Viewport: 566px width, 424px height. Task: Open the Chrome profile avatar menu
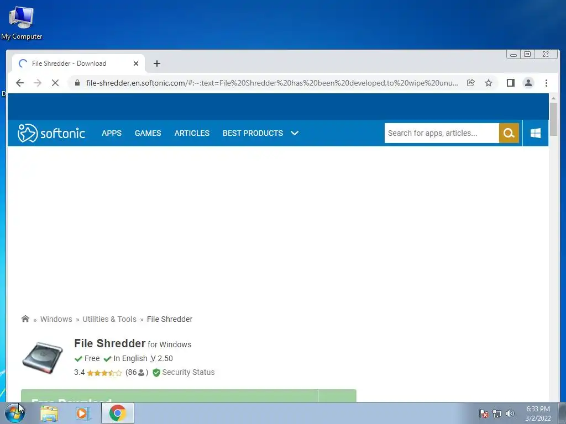(528, 83)
